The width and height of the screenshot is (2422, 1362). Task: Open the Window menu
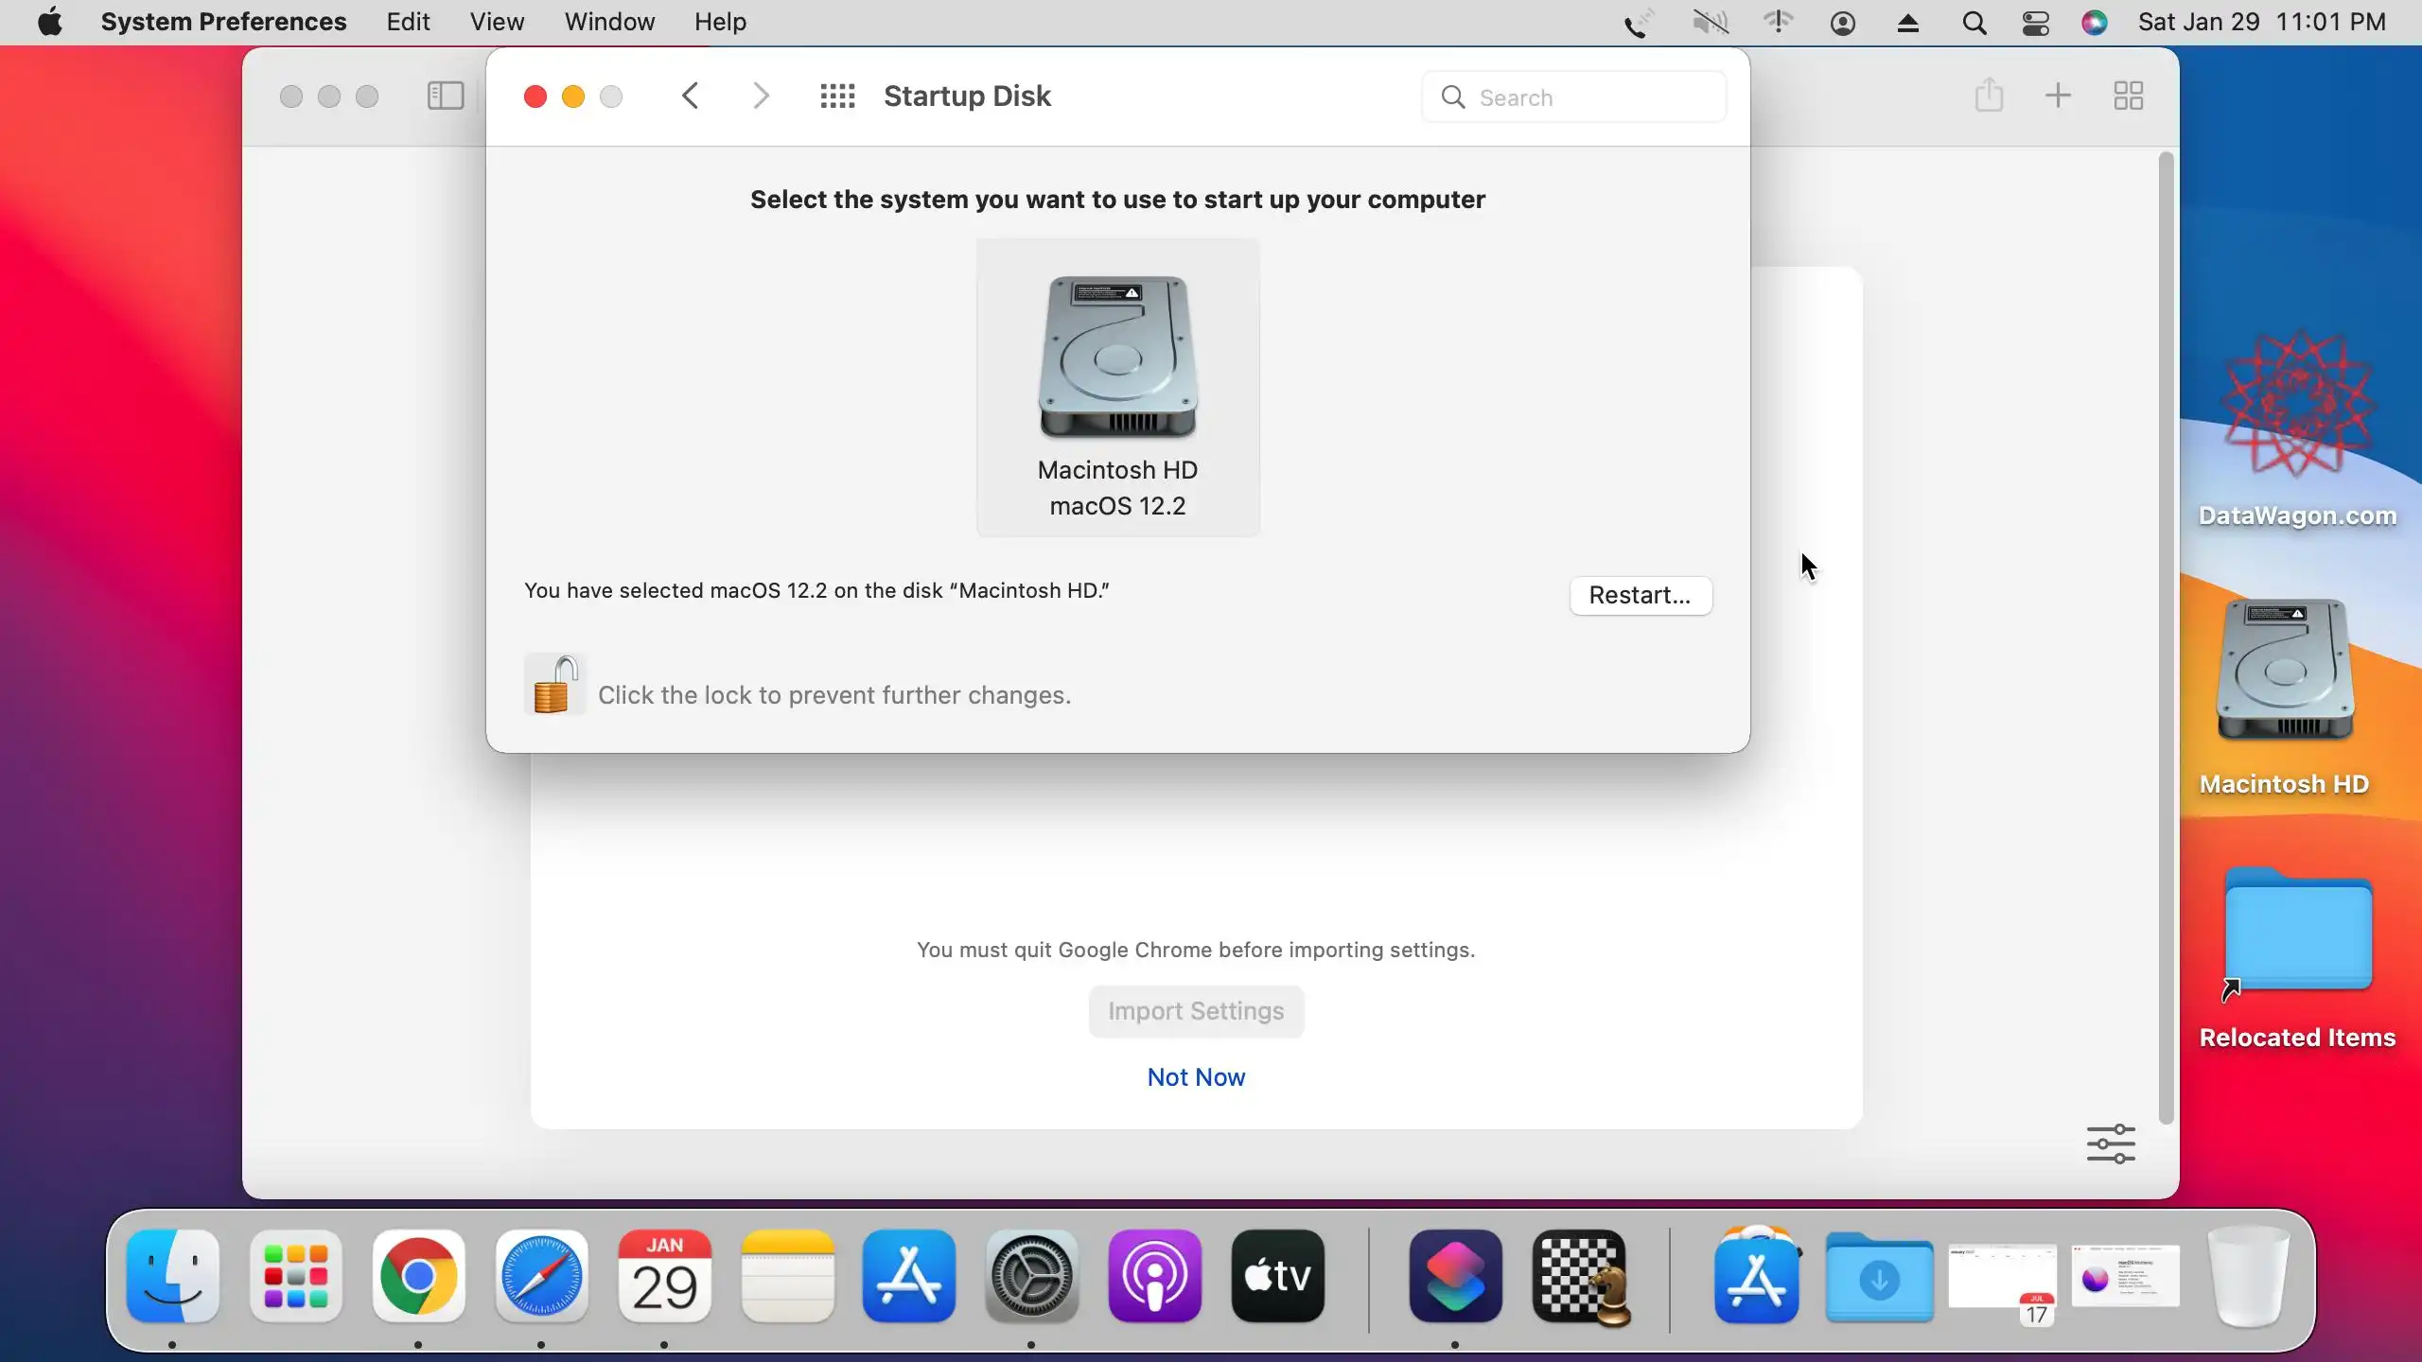point(609,22)
